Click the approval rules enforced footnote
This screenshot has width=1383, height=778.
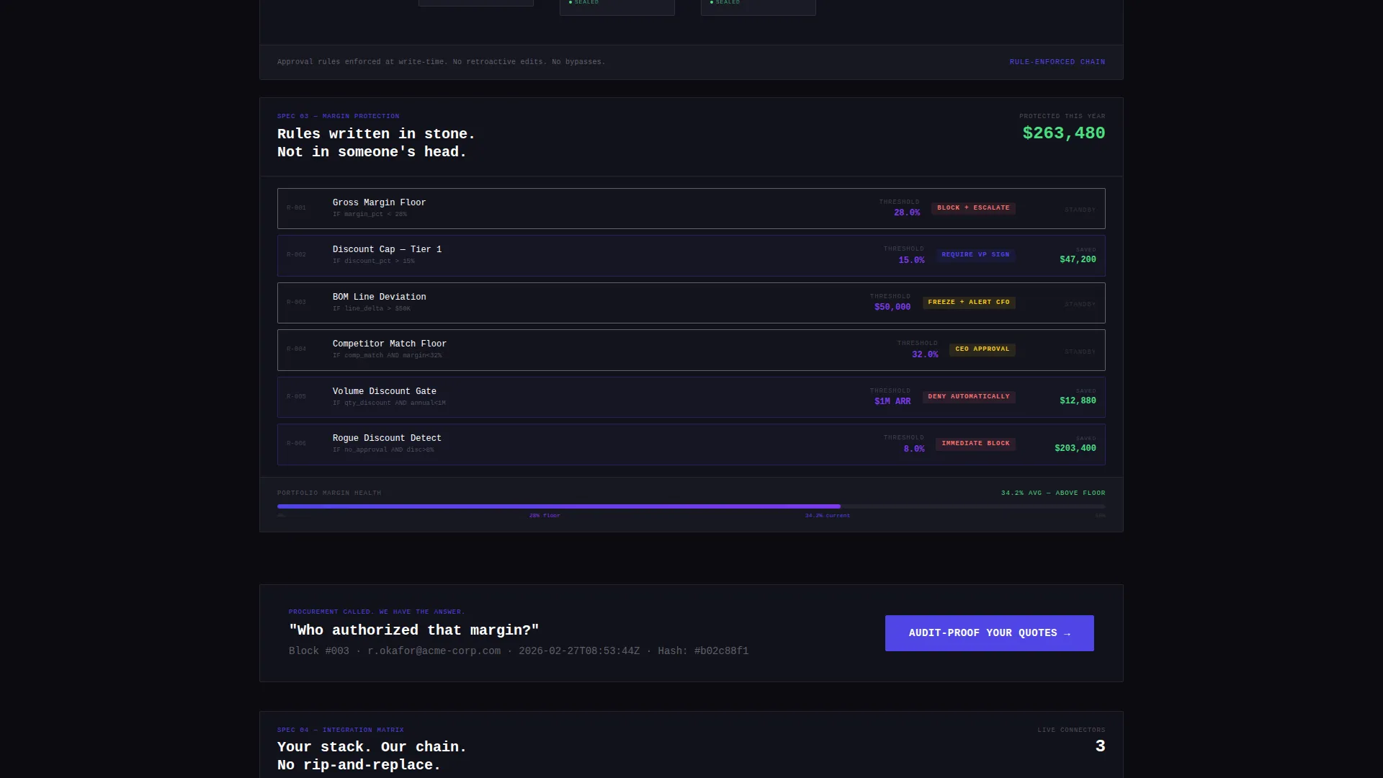click(442, 62)
